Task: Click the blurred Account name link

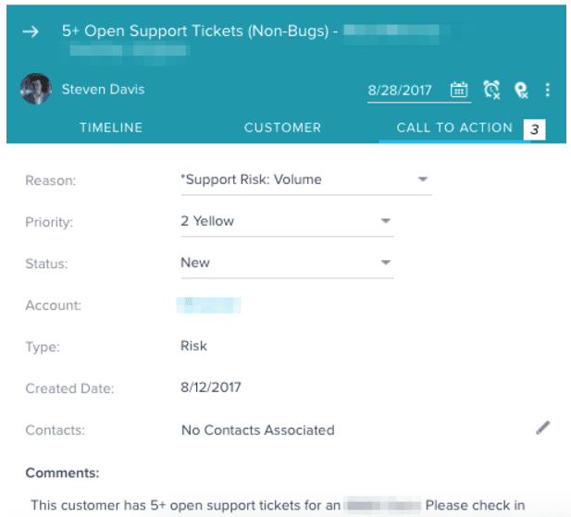Action: pos(210,304)
